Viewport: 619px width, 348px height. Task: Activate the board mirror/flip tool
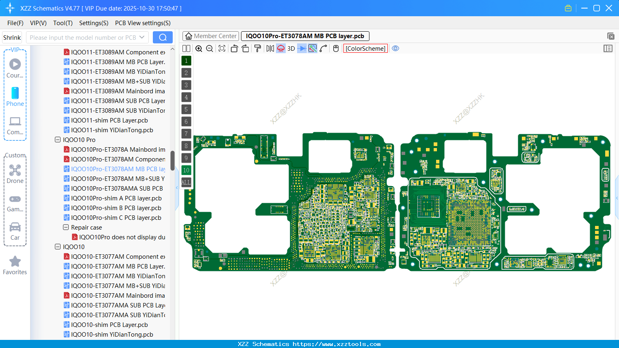tap(269, 48)
